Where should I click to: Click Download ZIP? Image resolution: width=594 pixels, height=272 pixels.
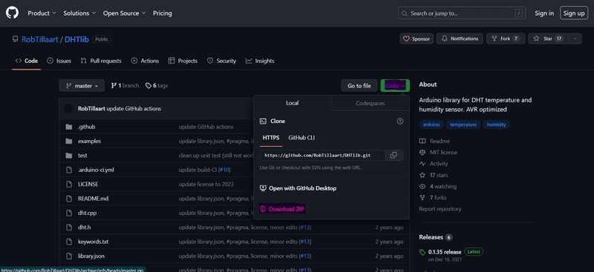pyautogui.click(x=282, y=209)
